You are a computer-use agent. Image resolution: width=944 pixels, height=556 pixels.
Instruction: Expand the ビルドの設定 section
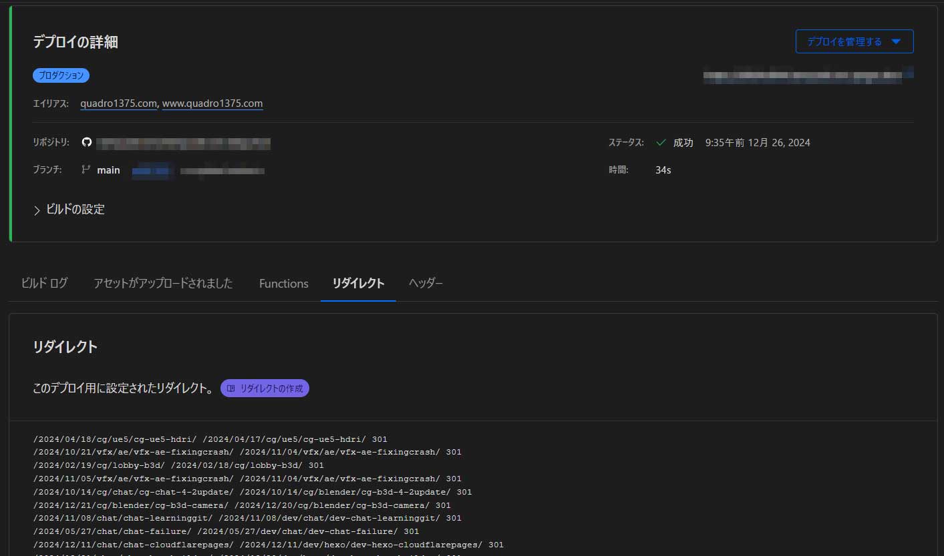click(x=69, y=210)
